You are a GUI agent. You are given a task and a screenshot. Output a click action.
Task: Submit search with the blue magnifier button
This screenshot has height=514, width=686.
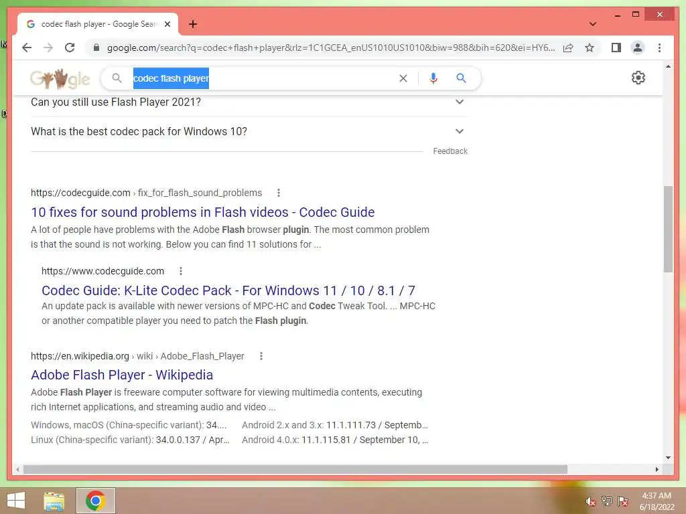click(461, 78)
